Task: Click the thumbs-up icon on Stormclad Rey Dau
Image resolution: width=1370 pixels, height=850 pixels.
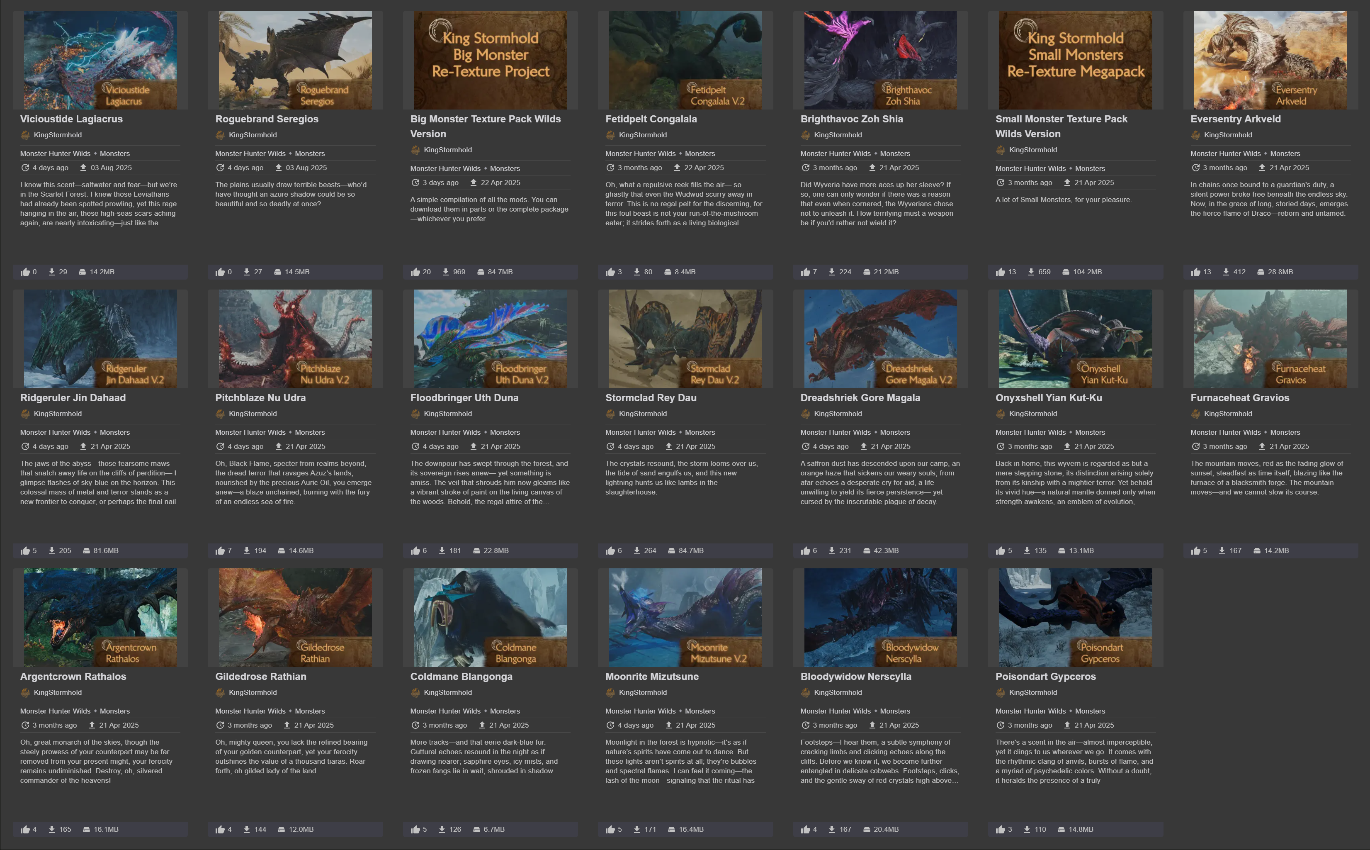Action: click(x=610, y=551)
